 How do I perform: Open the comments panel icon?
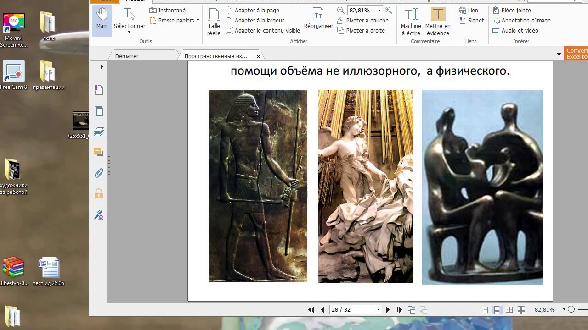pyautogui.click(x=98, y=152)
